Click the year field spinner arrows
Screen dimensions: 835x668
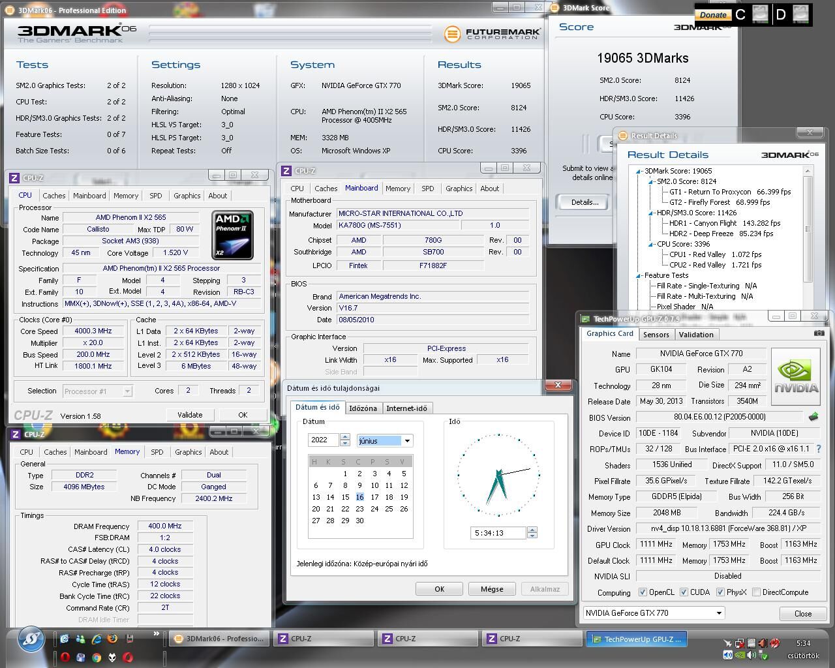point(345,440)
